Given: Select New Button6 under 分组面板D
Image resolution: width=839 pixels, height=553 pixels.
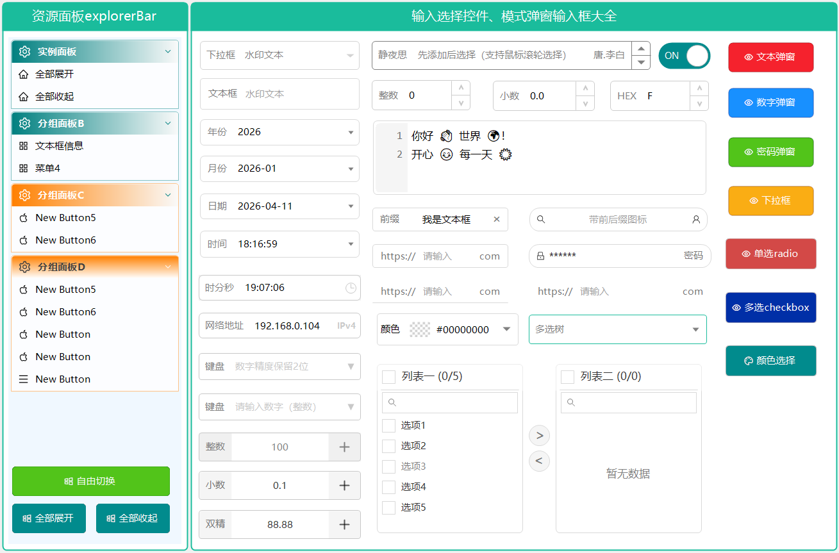Looking at the screenshot, I should pyautogui.click(x=95, y=312).
